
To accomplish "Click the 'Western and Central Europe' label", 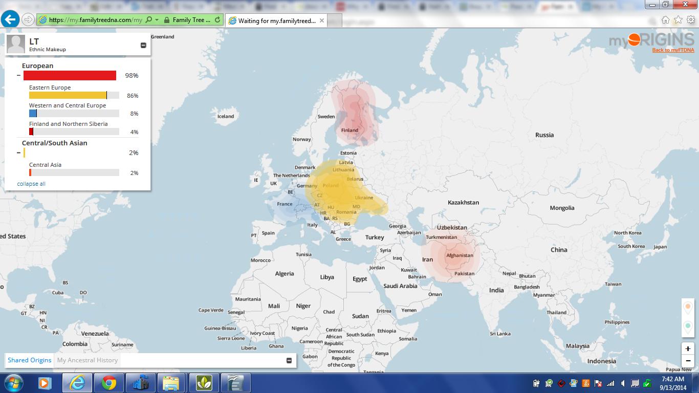I will 68,105.
